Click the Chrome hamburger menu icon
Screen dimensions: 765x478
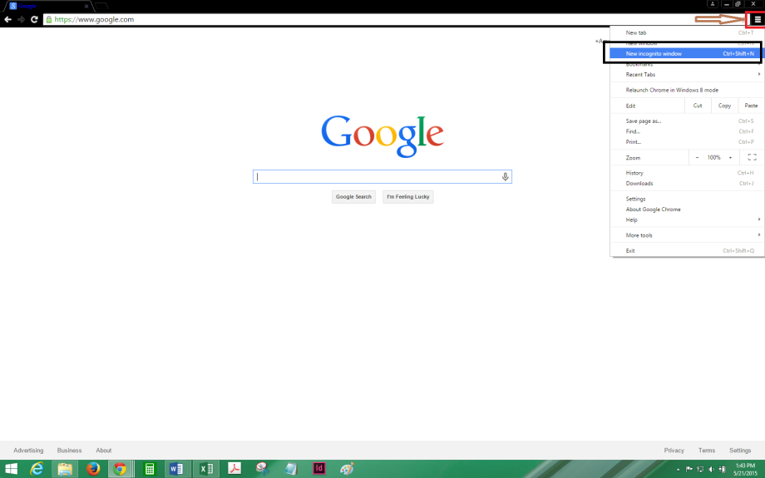758,19
